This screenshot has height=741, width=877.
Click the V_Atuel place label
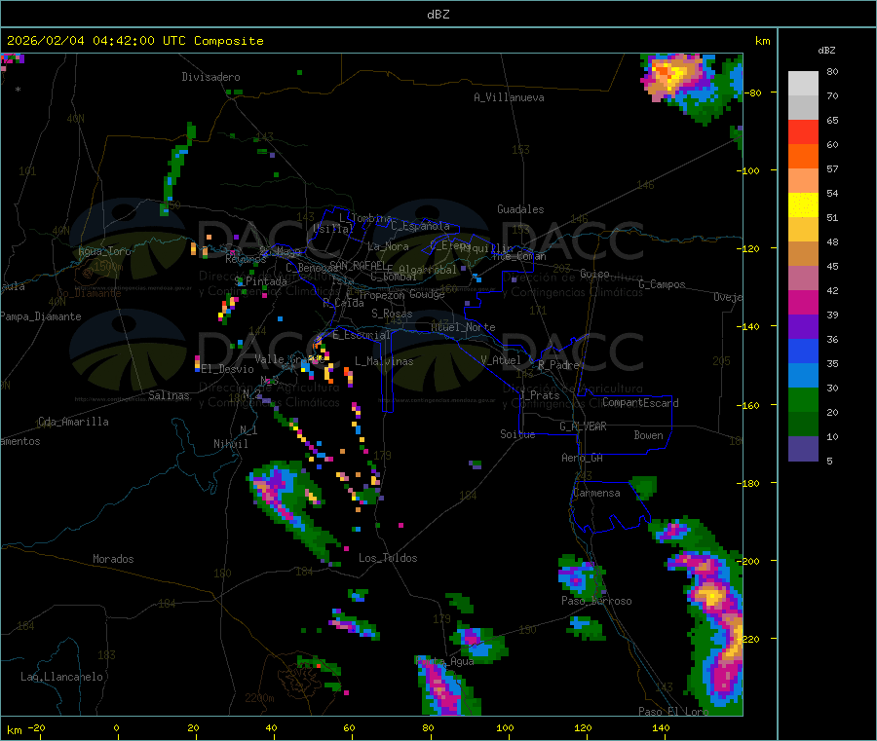pos(501,360)
